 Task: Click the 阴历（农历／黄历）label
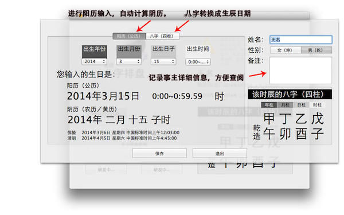pos(92,110)
